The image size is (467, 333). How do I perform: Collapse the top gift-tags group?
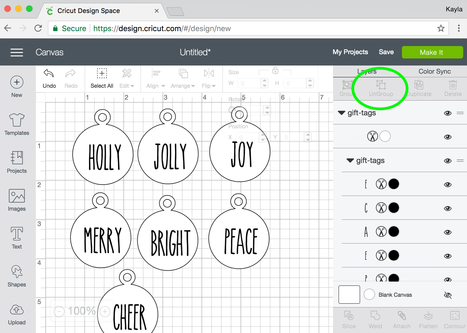[341, 113]
